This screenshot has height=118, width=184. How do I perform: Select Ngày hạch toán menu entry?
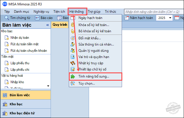[x=95, y=18]
